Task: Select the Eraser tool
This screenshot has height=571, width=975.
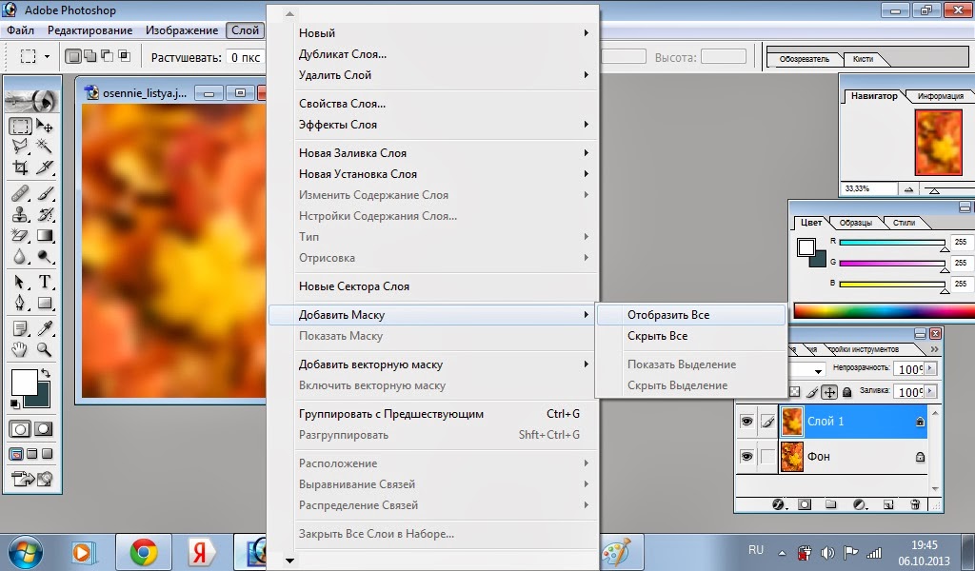Action: tap(20, 235)
